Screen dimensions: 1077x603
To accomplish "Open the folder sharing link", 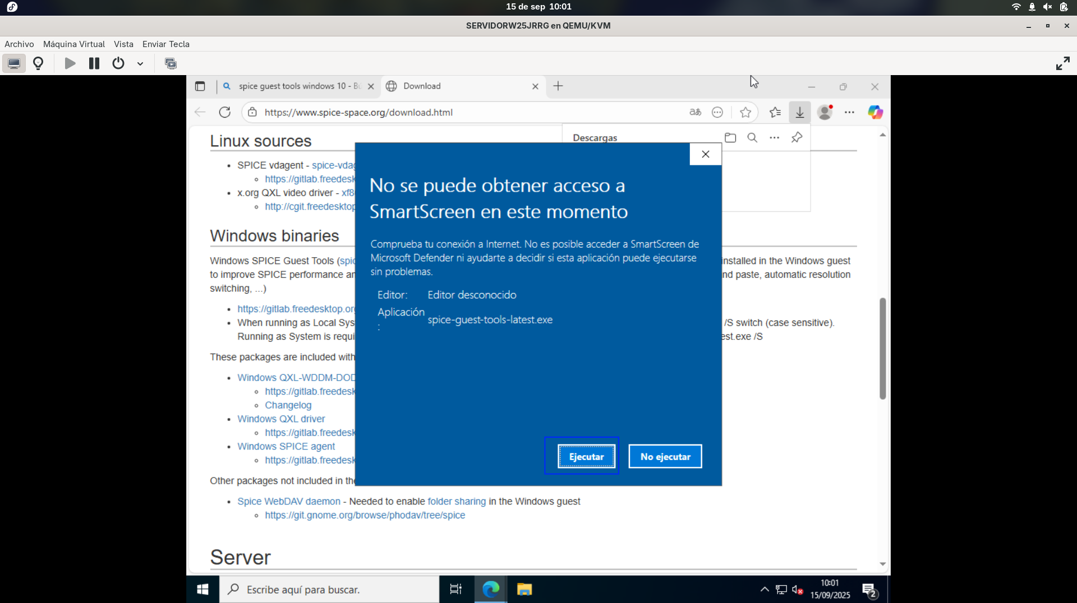I will 457,502.
